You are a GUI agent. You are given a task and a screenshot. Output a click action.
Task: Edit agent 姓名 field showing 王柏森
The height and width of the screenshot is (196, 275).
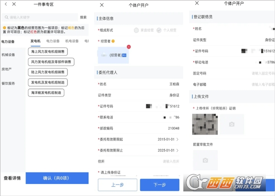pyautogui.click(x=138, y=84)
